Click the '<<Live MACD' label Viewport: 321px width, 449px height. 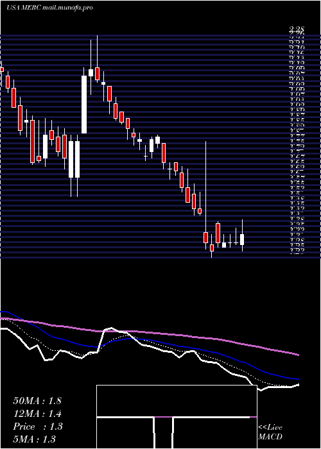(270, 432)
